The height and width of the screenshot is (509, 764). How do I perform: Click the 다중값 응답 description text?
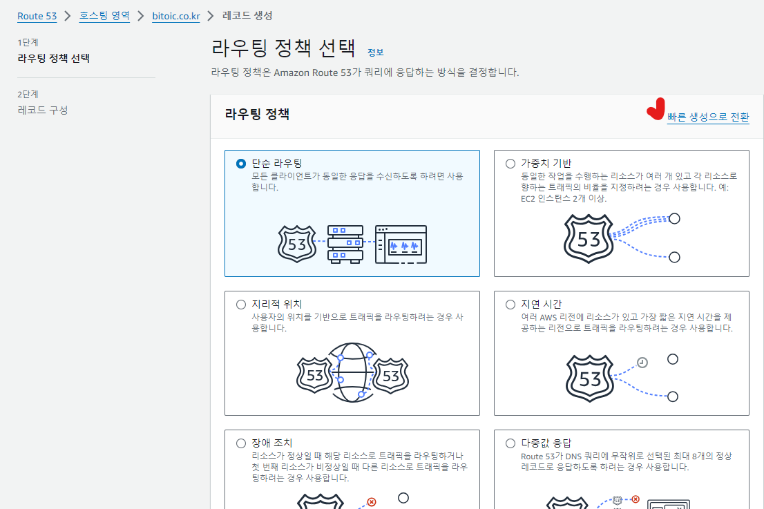pos(627,461)
